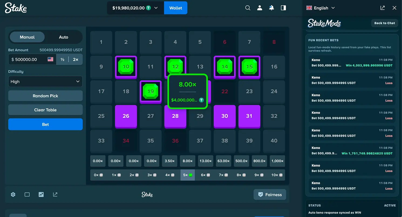Click the 8.00× win result popup

pos(188,91)
